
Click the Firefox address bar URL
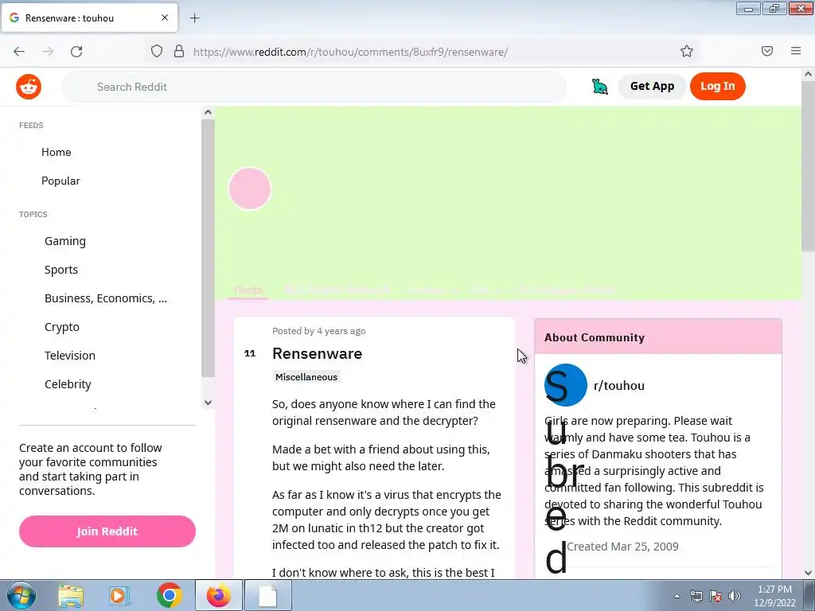point(350,52)
